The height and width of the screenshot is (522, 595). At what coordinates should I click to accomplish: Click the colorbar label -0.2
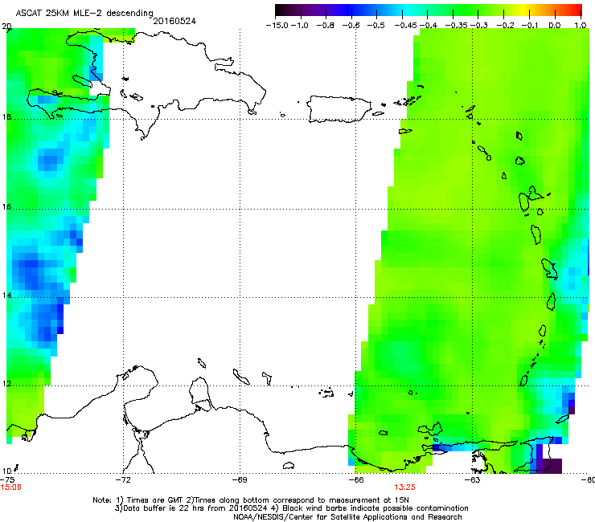[505, 26]
